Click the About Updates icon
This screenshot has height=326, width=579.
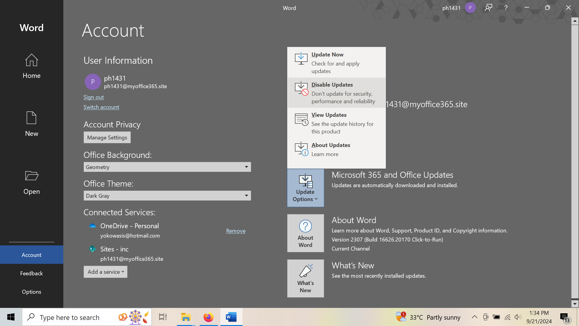coord(301,149)
